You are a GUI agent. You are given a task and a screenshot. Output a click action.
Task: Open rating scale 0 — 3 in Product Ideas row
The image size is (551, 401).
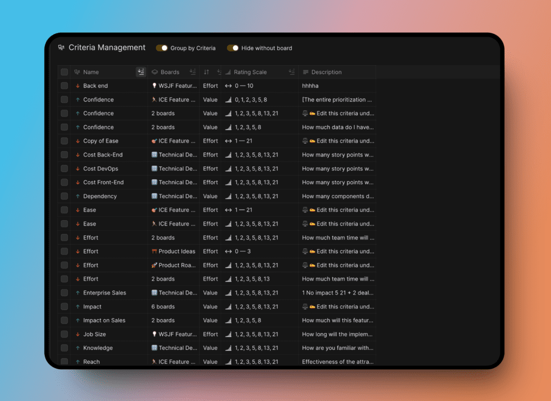[243, 251]
